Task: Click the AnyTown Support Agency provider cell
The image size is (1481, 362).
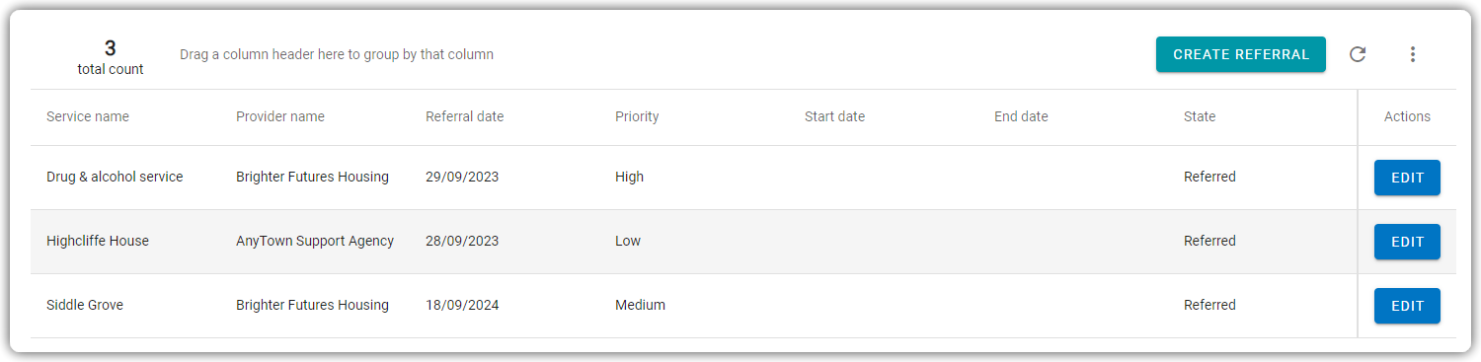Action: tap(315, 242)
